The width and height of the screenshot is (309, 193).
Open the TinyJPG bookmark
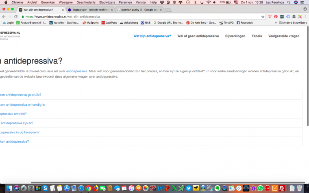226,23
